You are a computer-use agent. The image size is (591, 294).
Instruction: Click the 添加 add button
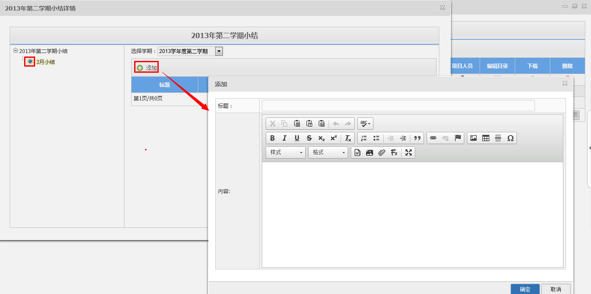147,68
